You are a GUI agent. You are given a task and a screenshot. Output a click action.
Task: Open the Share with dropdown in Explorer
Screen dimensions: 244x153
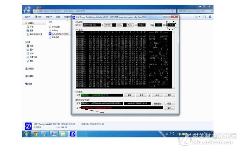pyautogui.click(x=49, y=17)
